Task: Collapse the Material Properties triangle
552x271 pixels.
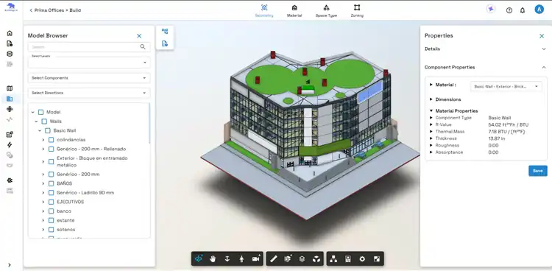Action: pyautogui.click(x=431, y=110)
